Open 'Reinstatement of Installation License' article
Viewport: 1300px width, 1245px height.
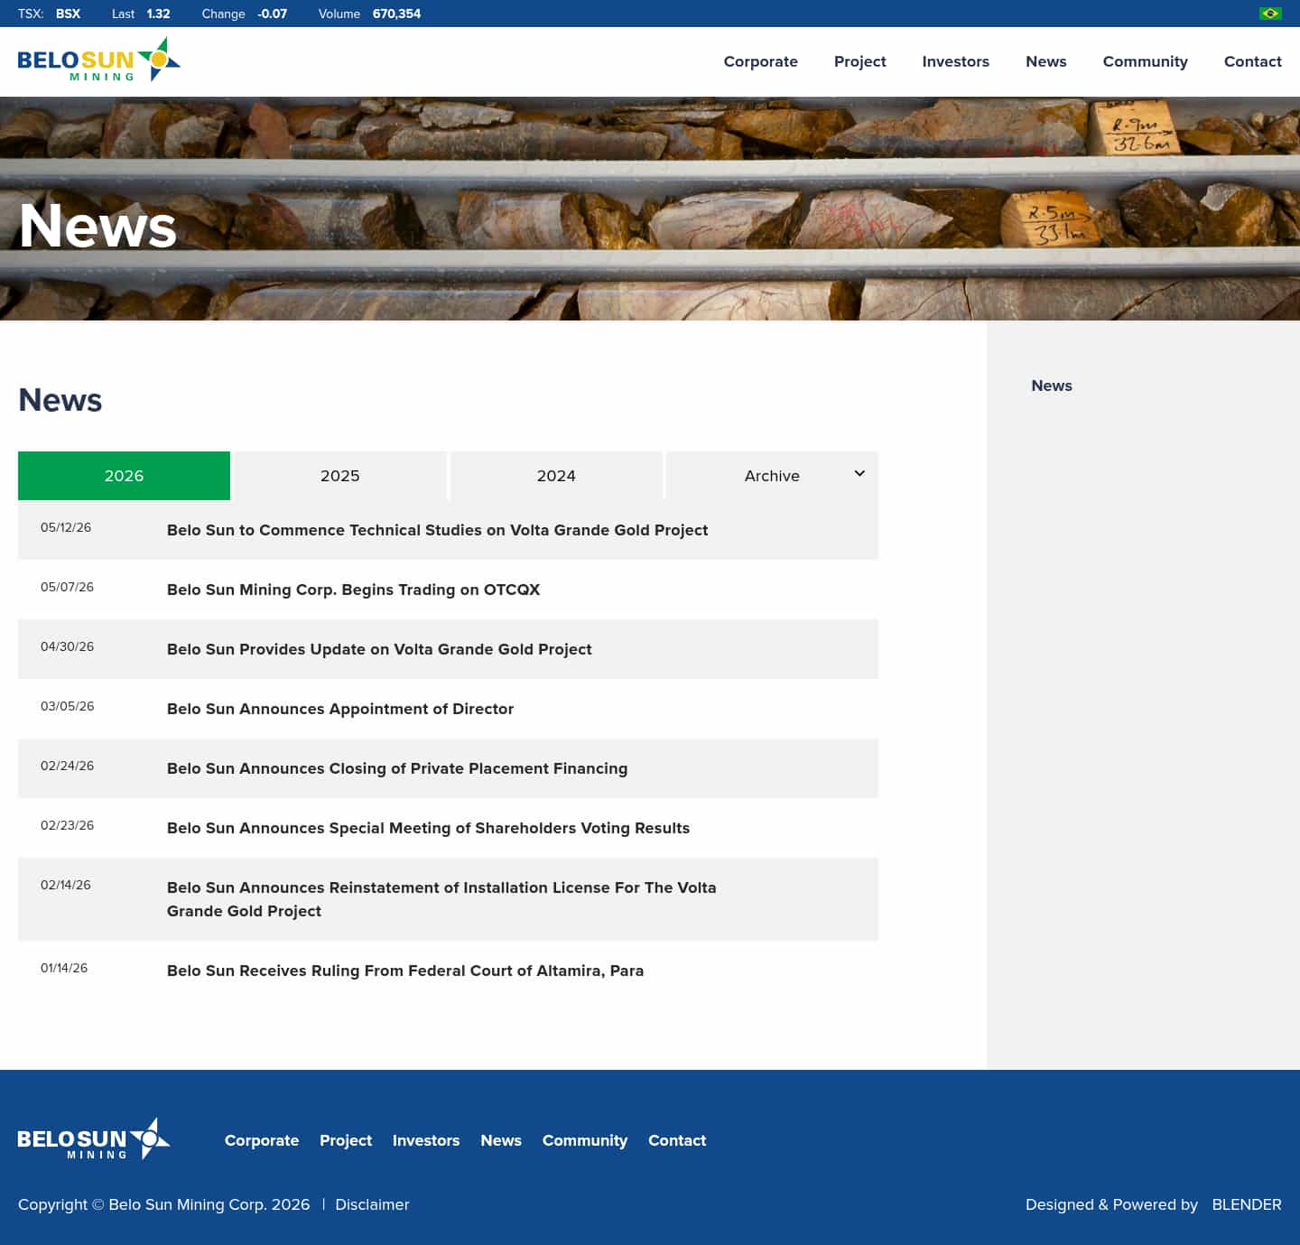(x=441, y=899)
